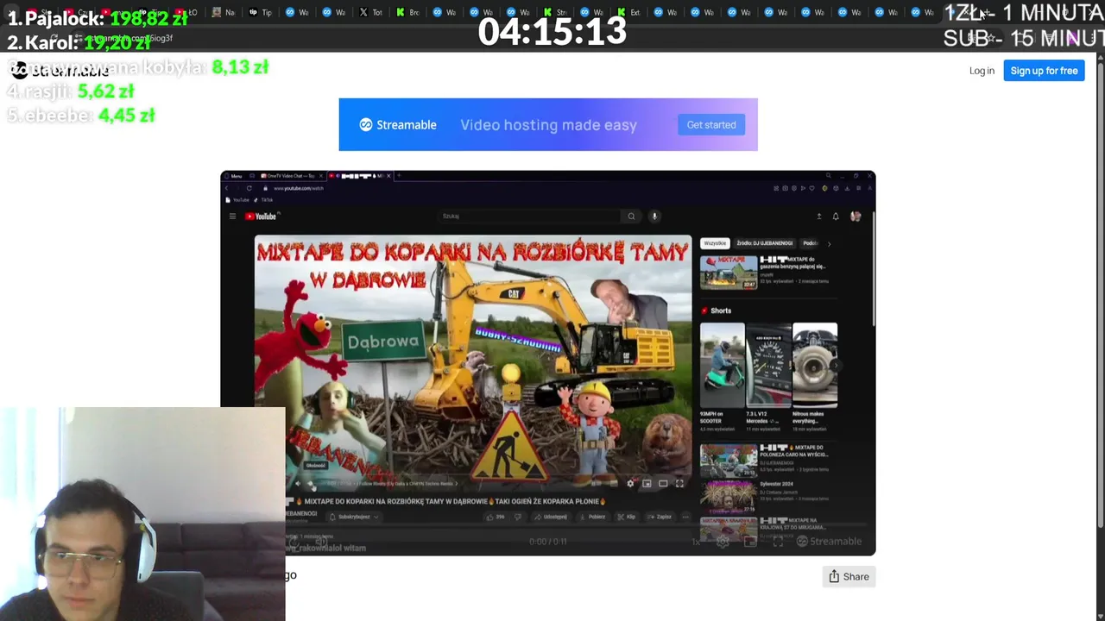Image resolution: width=1105 pixels, height=621 pixels.
Task: Click the Streamable logo in the banner
Action: (x=397, y=125)
